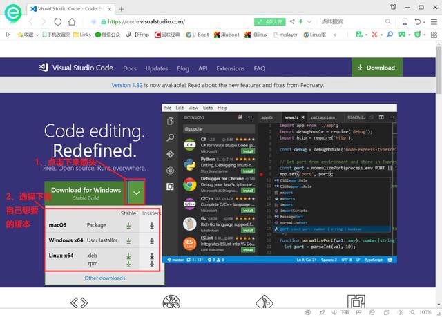The height and width of the screenshot is (317, 442).
Task: Click the extensions blocks feature icon
Action: [x=356, y=301]
